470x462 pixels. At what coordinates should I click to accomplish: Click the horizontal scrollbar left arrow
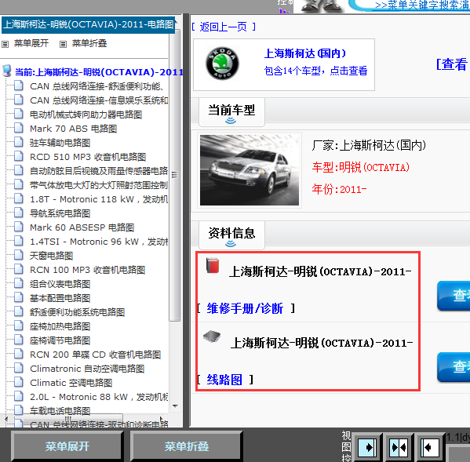click(x=6, y=419)
